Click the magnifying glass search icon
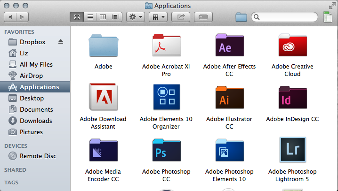The image size is (338, 191). click(256, 17)
